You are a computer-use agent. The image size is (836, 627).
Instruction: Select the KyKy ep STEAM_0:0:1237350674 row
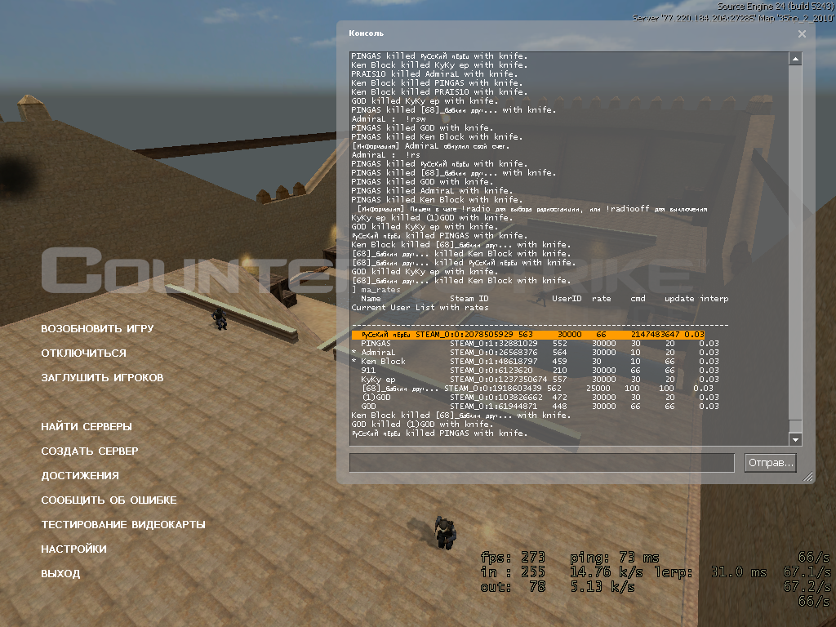(x=540, y=380)
